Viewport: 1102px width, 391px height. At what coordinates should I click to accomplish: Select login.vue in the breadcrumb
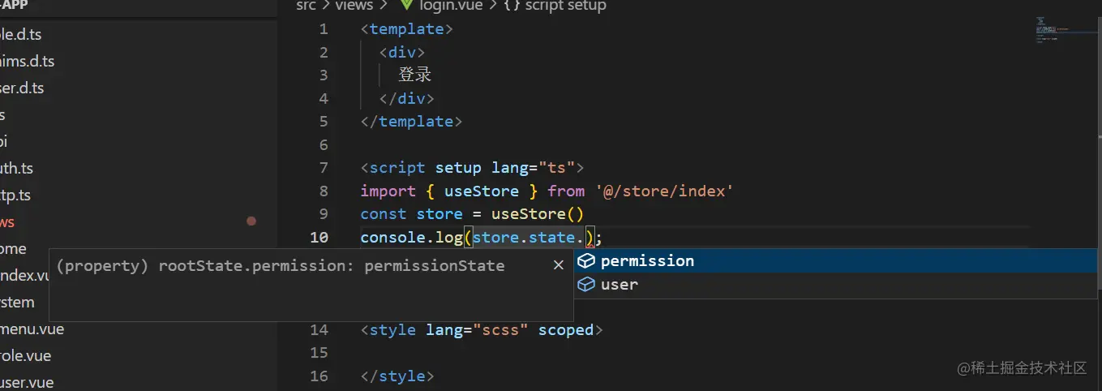[451, 6]
